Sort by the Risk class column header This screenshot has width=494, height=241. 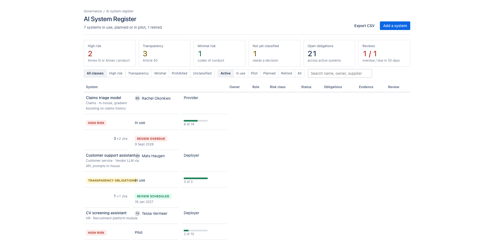click(278, 87)
